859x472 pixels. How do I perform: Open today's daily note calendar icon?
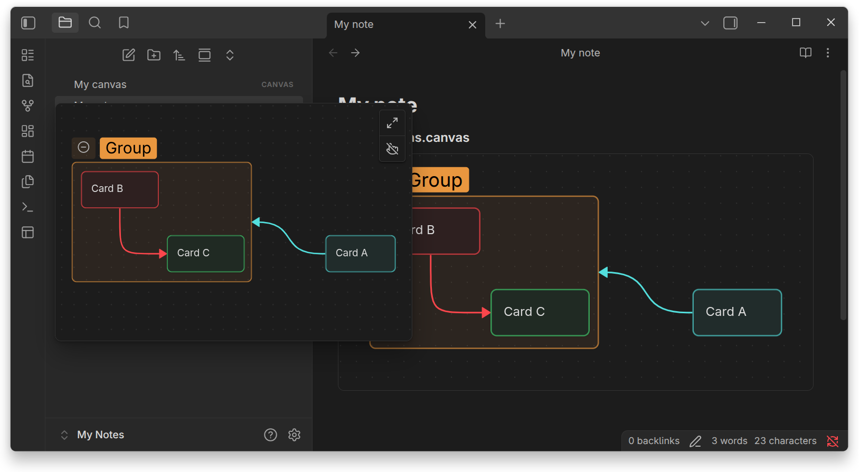[28, 156]
